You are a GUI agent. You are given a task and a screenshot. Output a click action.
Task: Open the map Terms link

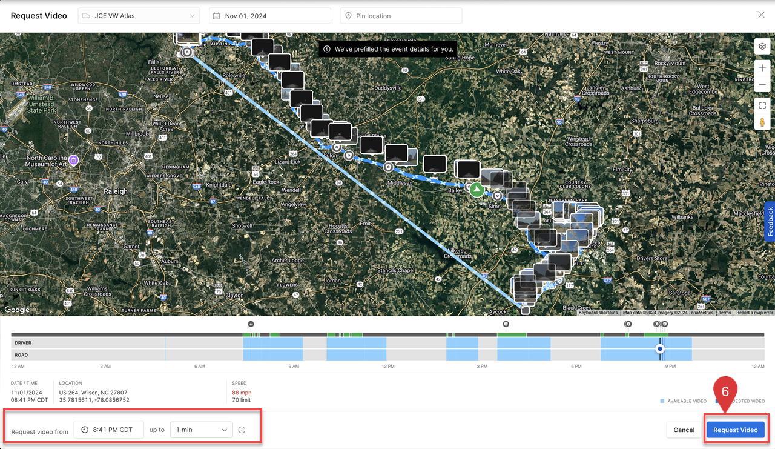point(725,313)
